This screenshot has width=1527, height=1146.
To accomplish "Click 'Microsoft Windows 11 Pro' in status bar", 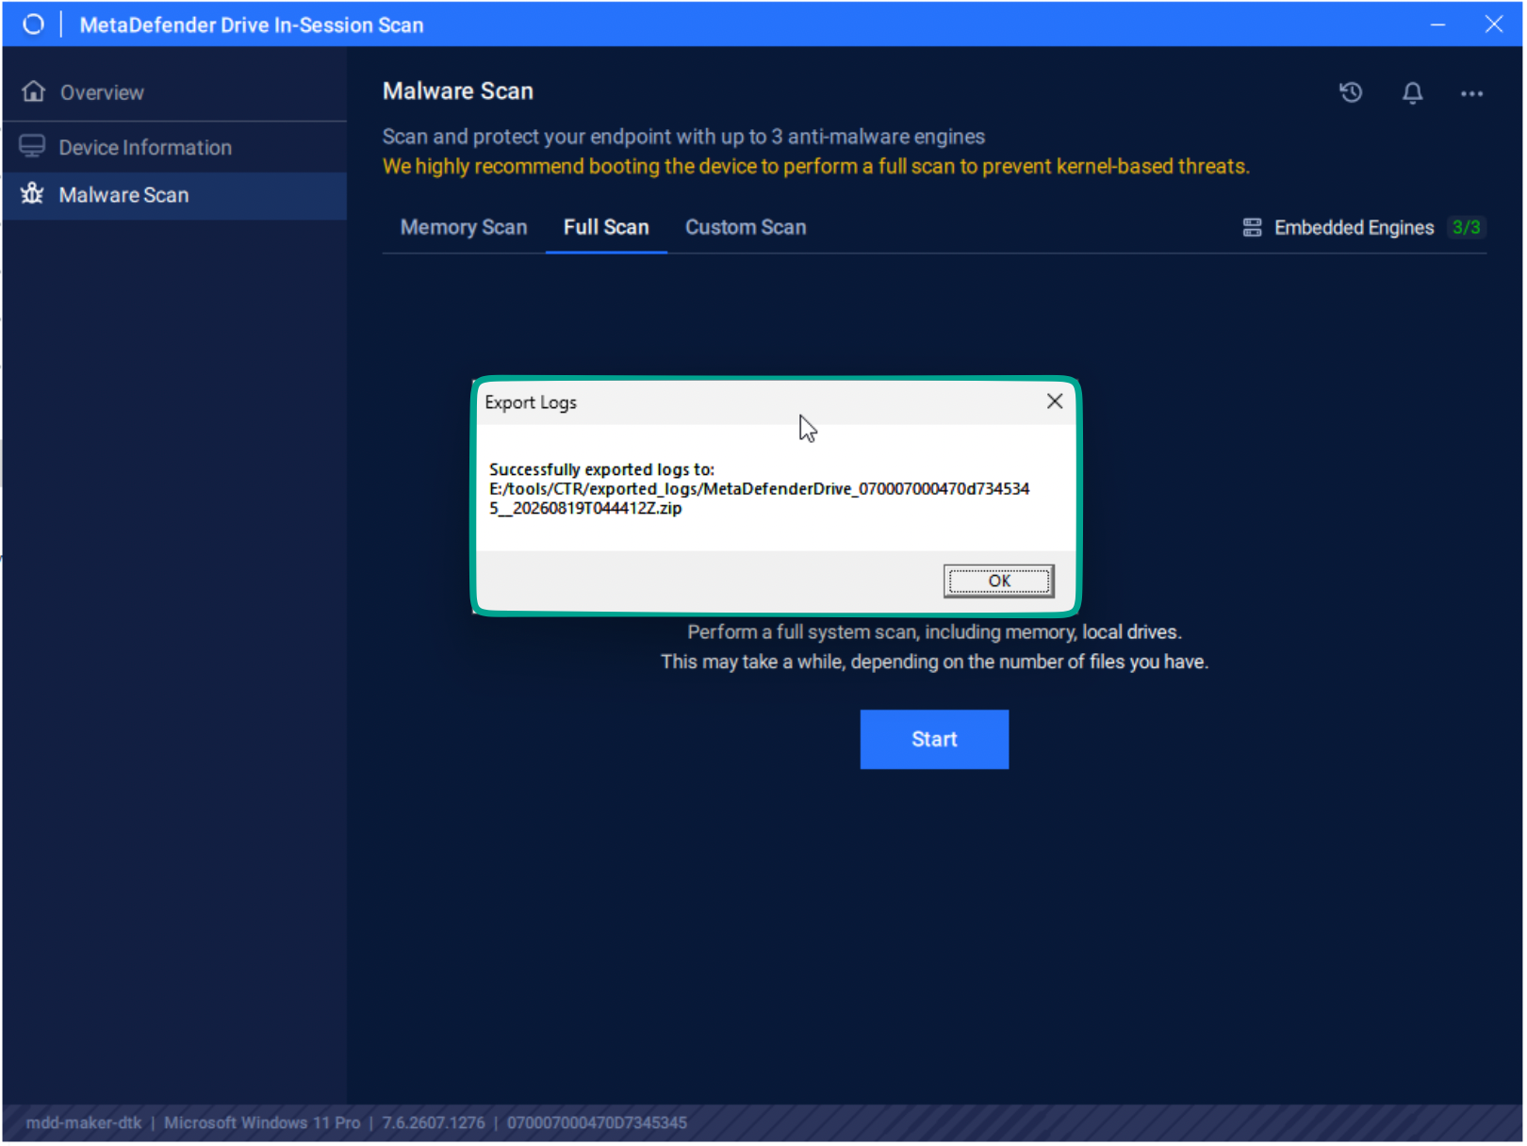I will [262, 1123].
